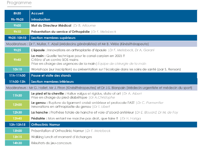This screenshot has width=202, height=147.
Task: Select Section membres inférieurs header
Action: pyautogui.click(x=101, y=82)
